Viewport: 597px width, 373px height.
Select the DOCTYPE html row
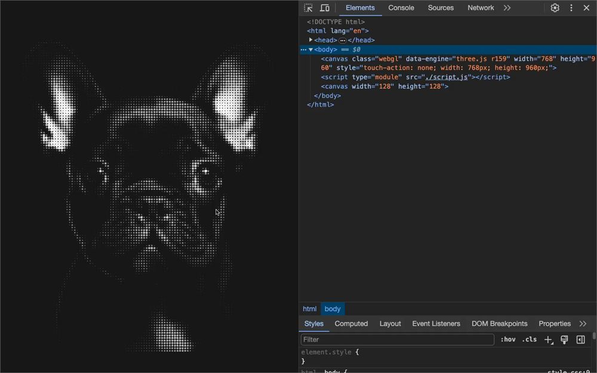(x=448, y=21)
